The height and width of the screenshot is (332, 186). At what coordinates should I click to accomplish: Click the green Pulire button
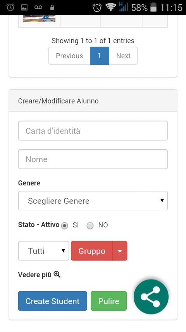pyautogui.click(x=109, y=301)
